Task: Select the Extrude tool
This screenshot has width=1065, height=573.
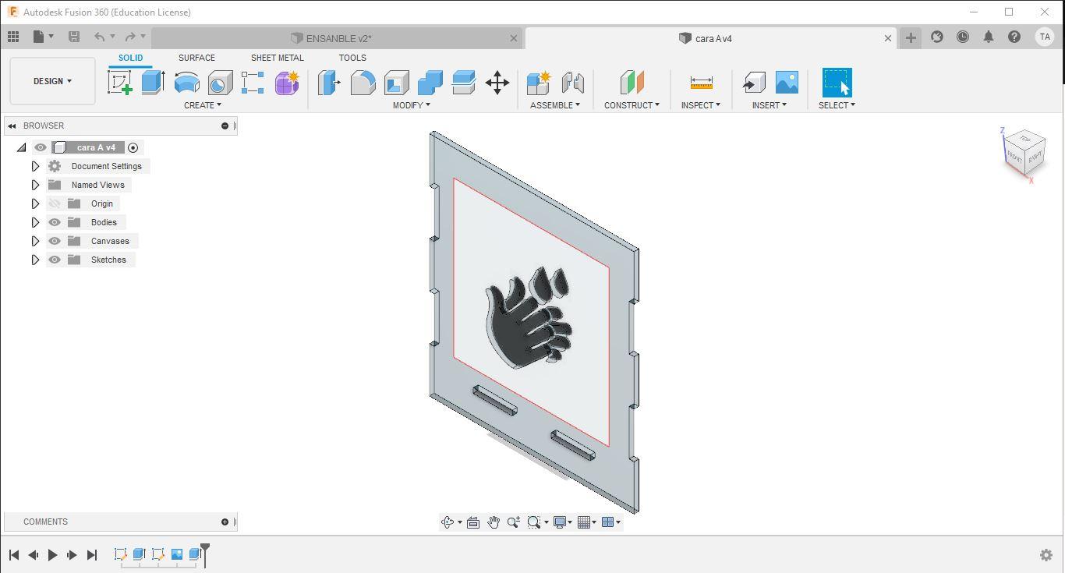Action: (153, 83)
